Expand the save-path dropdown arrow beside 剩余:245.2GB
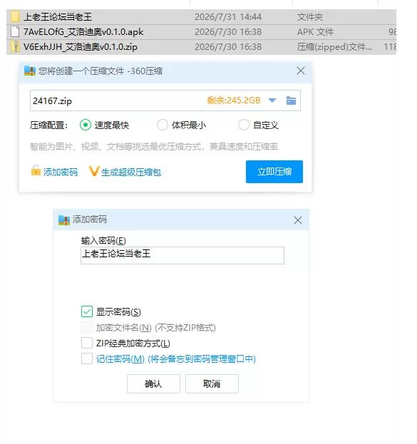The height and width of the screenshot is (444, 417). click(272, 100)
